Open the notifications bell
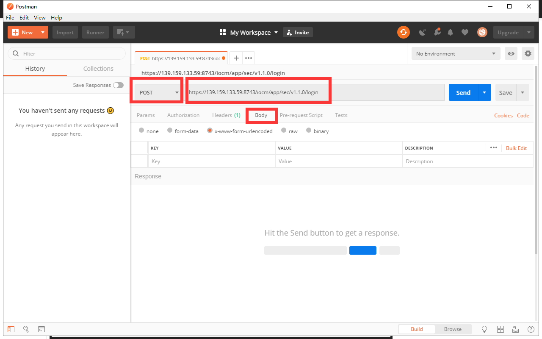This screenshot has height=339, width=542. click(451, 32)
